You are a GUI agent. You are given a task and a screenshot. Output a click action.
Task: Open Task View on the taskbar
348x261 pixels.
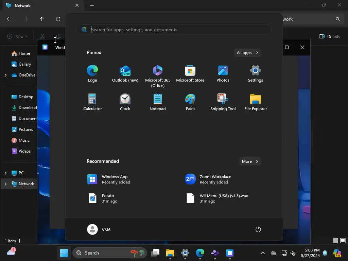155,253
